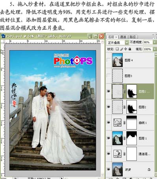Select the 图层2 副本 layer mask thumbnail

pos(131,91)
